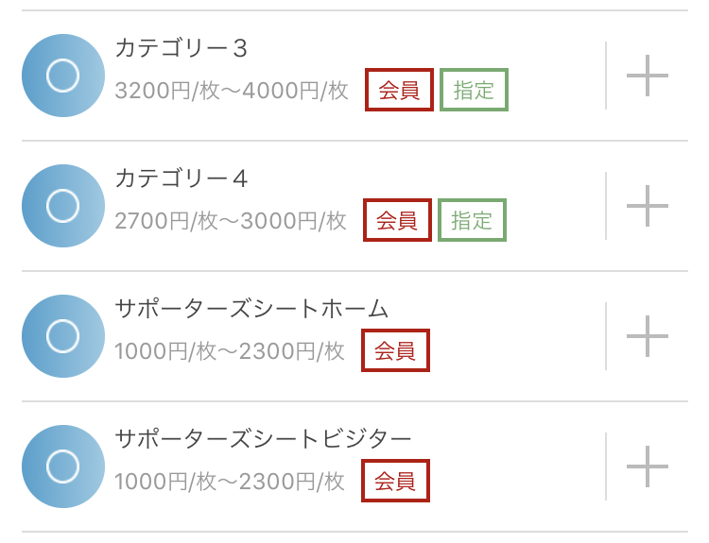Select the カテゴリー４ blue circle icon
This screenshot has width=709, height=543.
[62, 206]
